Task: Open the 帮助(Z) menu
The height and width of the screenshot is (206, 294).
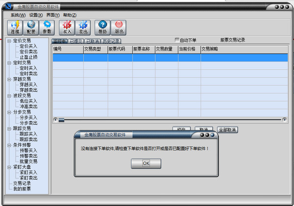Action: (70, 15)
